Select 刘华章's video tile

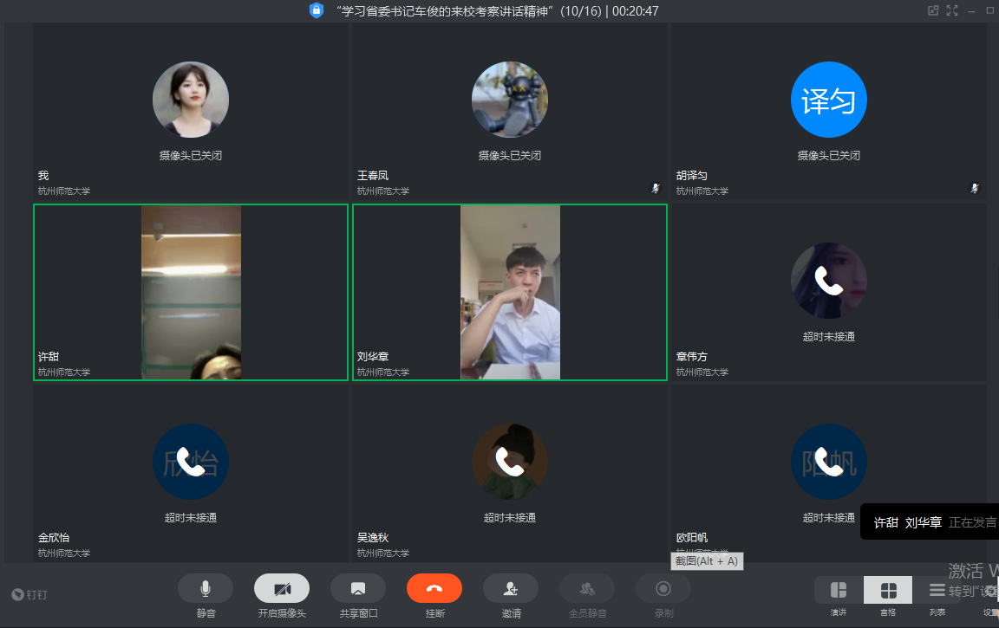(510, 292)
